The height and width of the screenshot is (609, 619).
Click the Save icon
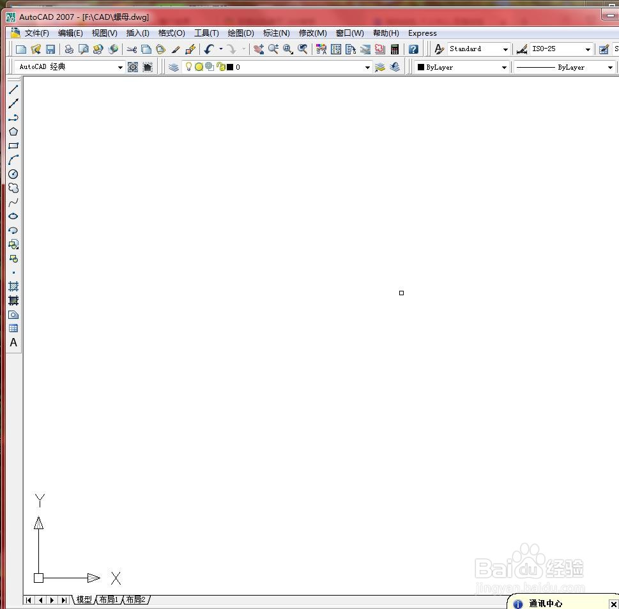50,49
